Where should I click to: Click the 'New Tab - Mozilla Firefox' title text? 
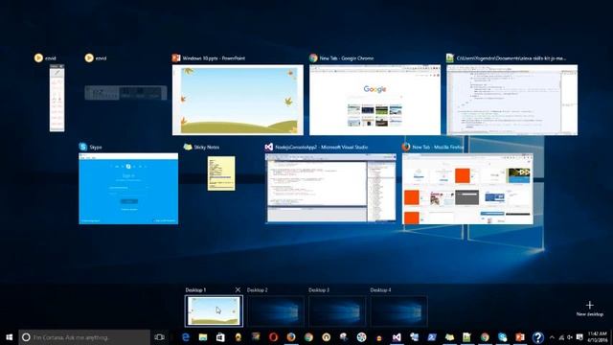[x=438, y=147]
